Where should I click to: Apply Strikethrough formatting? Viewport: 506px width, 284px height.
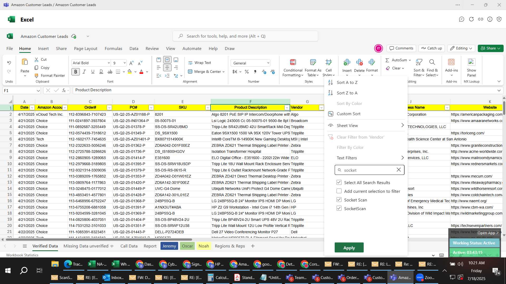click(x=110, y=72)
